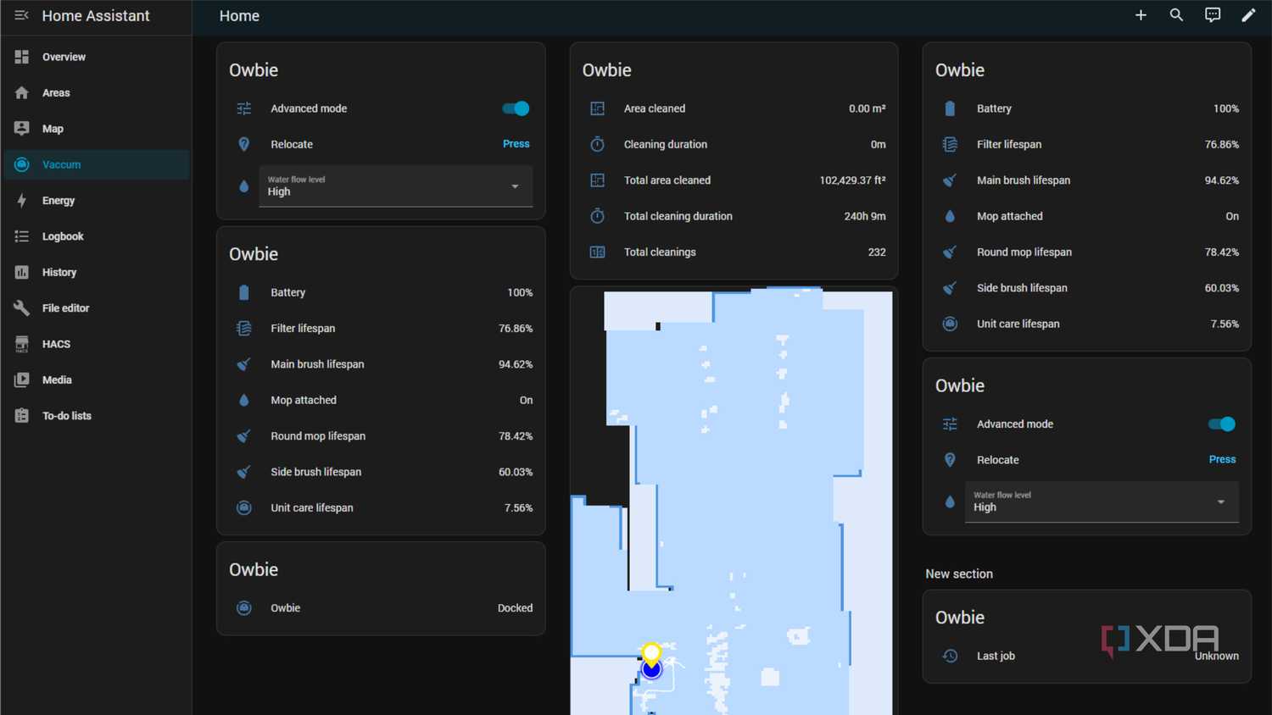The width and height of the screenshot is (1272, 715).
Task: Open Water flow level dropdown in left column
Action: pos(396,186)
